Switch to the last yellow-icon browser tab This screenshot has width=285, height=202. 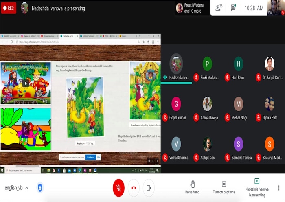(128, 36)
